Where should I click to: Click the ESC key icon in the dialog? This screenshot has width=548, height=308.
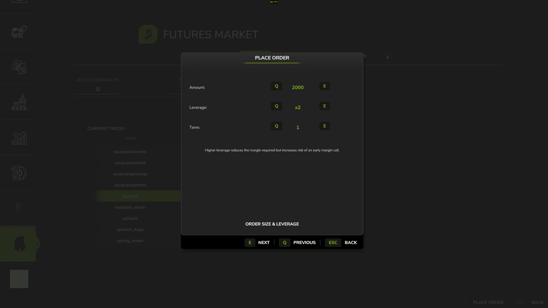click(x=333, y=242)
